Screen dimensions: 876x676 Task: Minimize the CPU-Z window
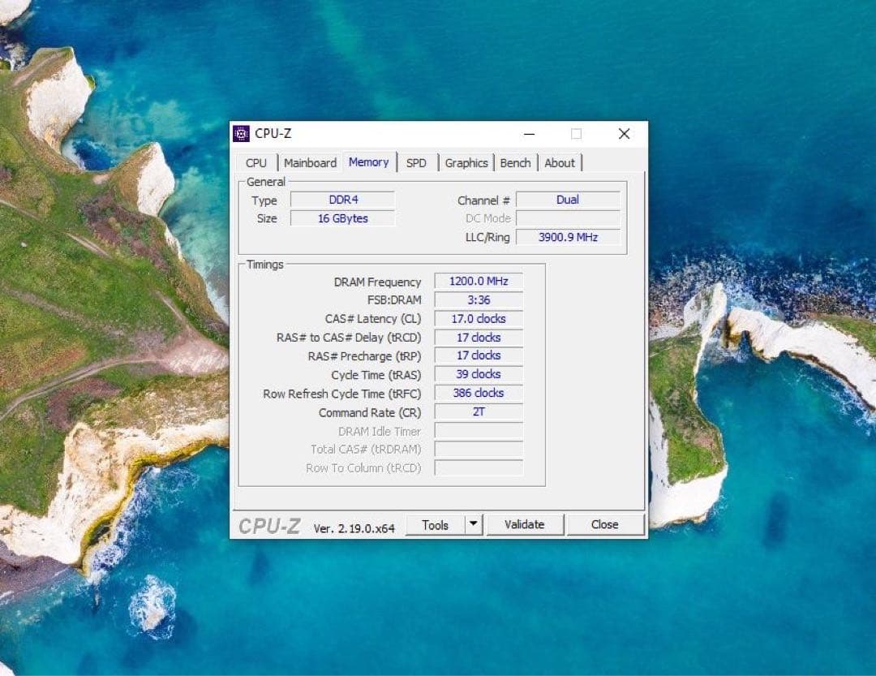(529, 134)
